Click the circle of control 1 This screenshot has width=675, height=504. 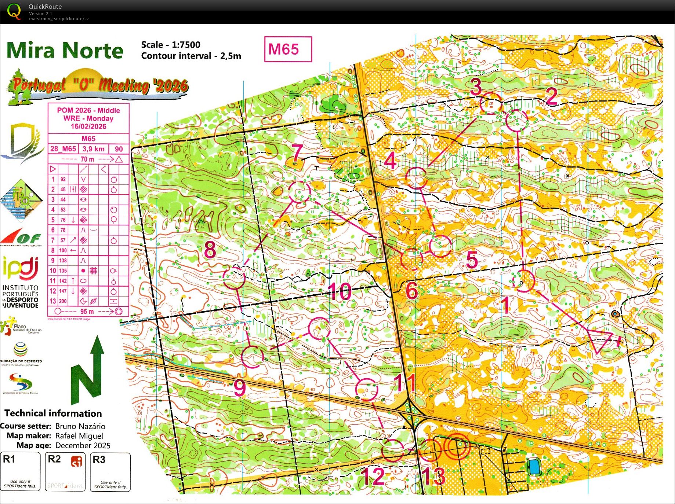pos(523,281)
